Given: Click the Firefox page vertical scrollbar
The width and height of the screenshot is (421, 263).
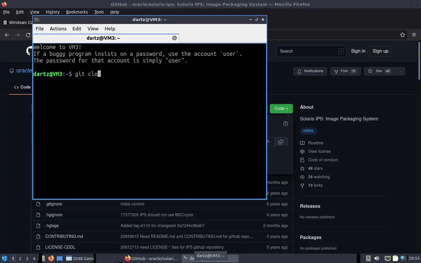Looking at the screenshot, I should coord(419,61).
